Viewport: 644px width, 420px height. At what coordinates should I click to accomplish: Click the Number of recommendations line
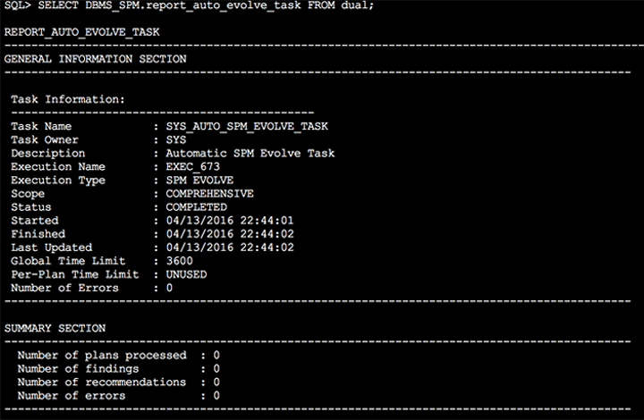pyautogui.click(x=118, y=382)
